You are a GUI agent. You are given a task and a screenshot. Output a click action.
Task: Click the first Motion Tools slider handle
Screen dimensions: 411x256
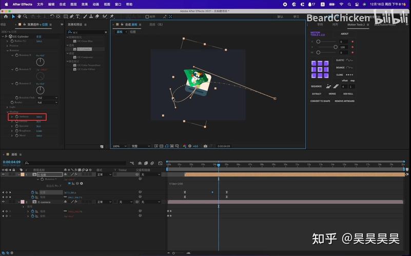coord(318,41)
